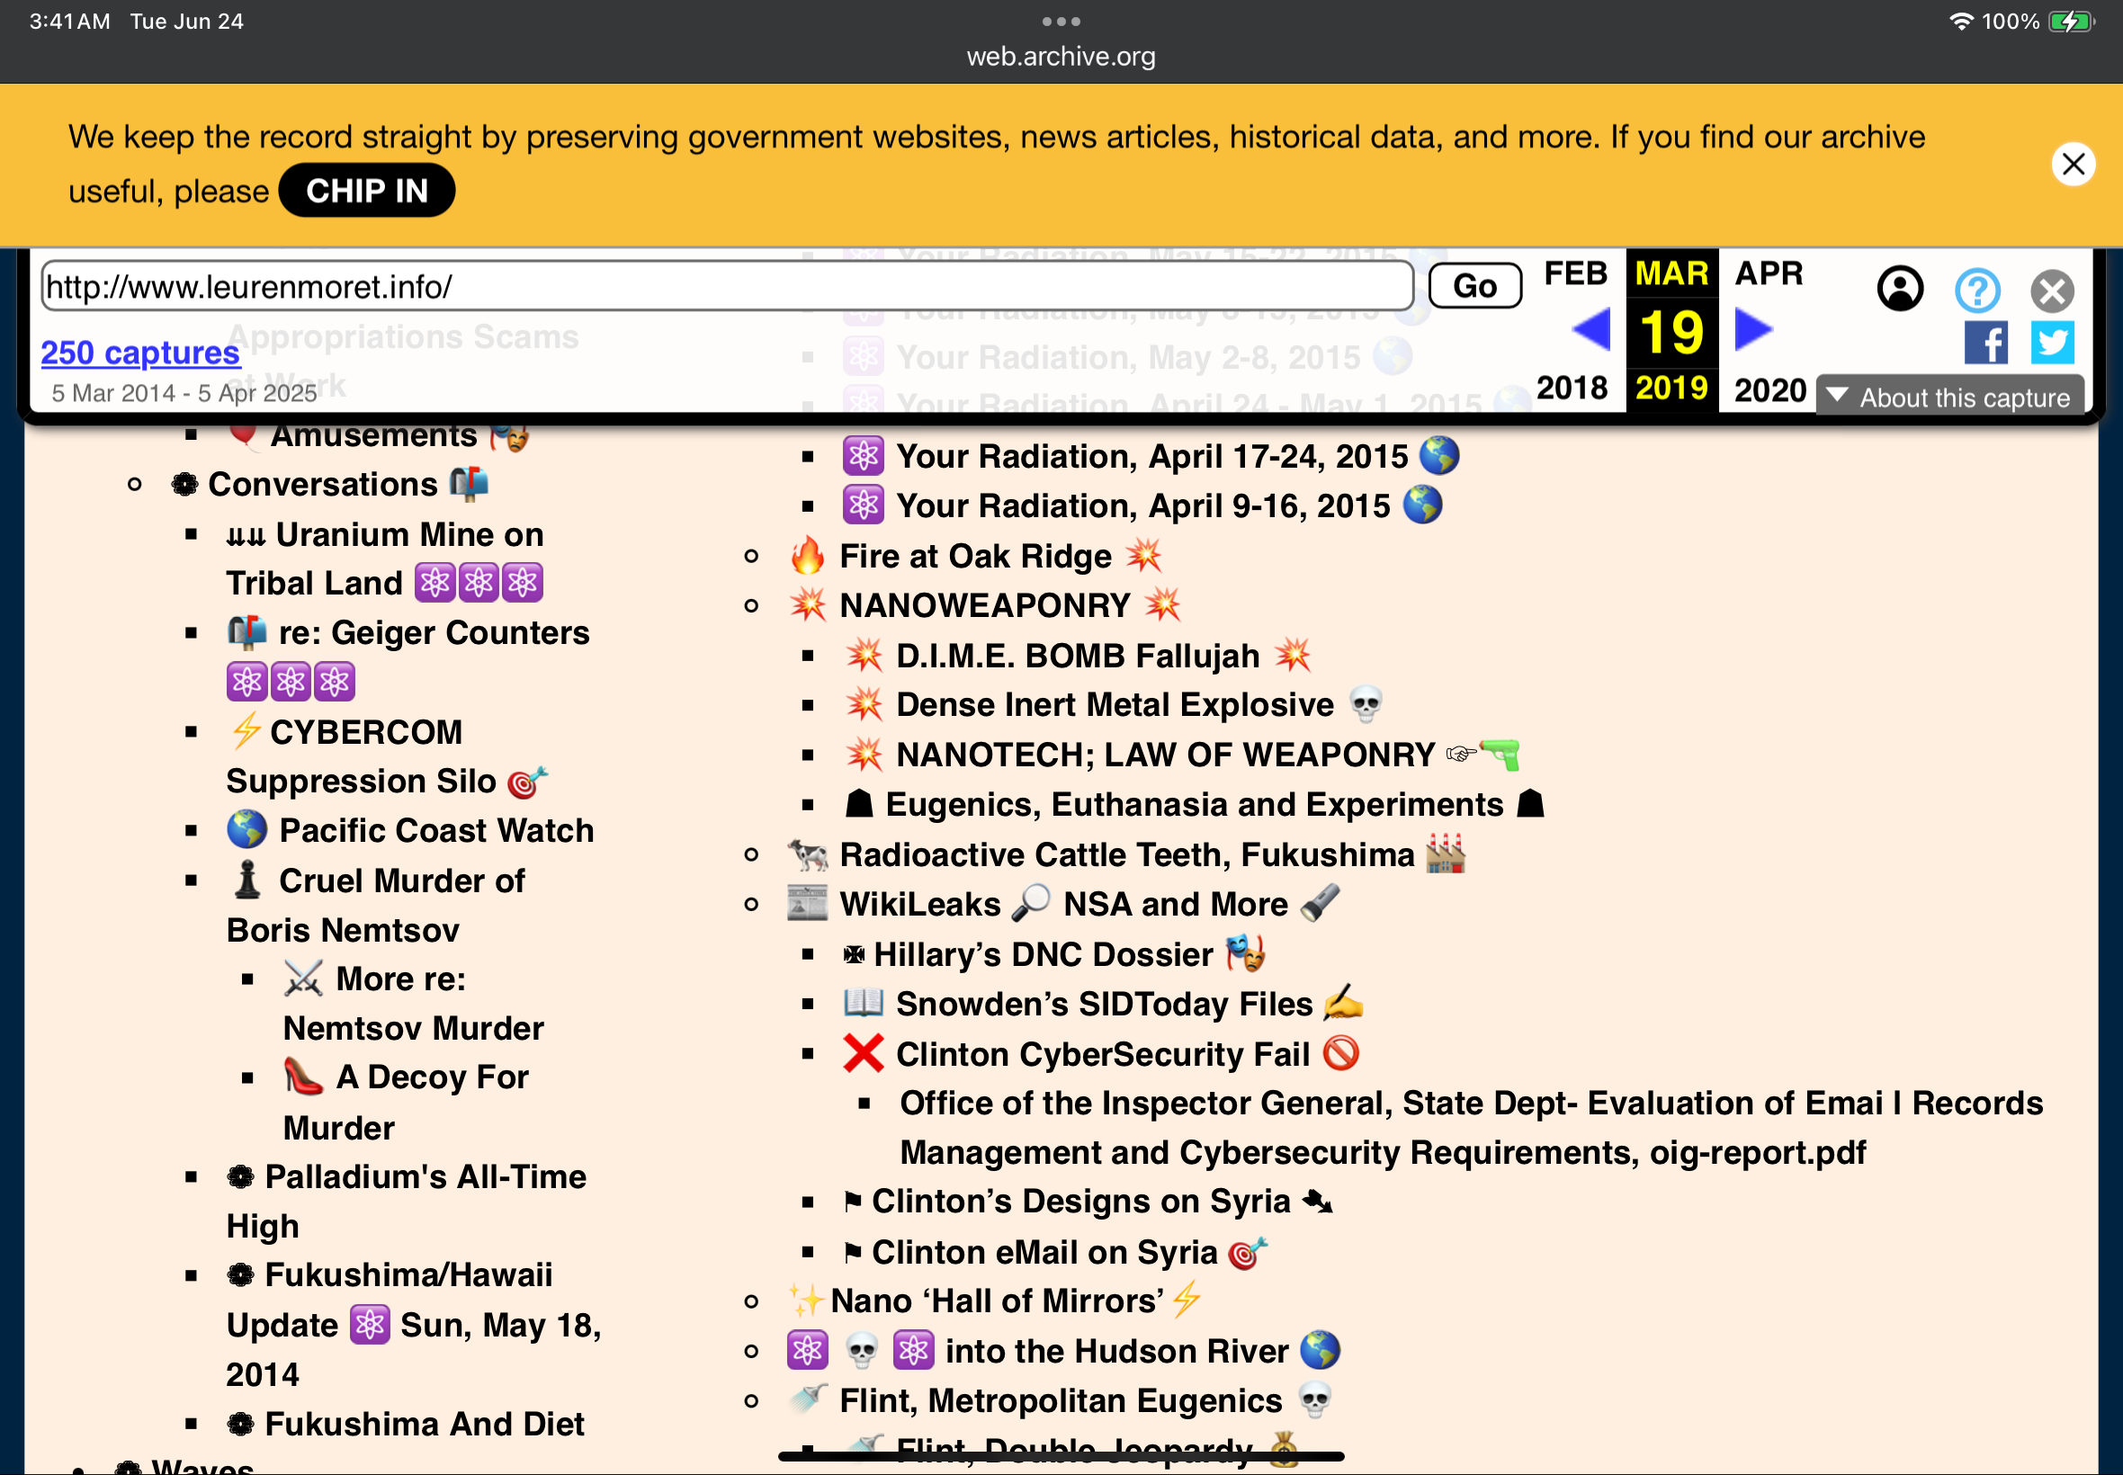Close the Wayback toolbar
2123x1475 pixels.
tap(2052, 291)
